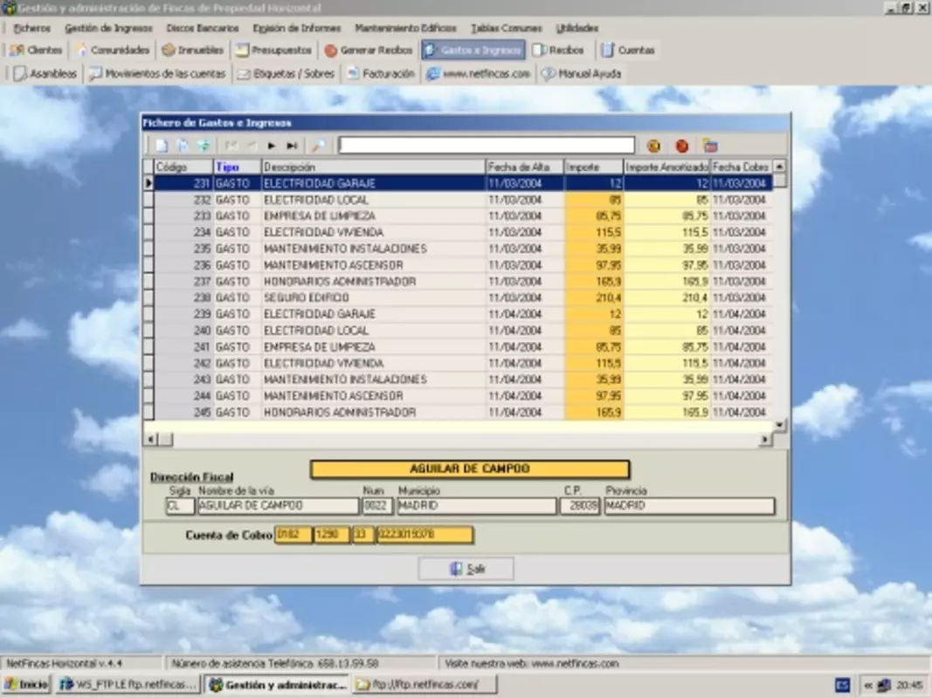Open Movimientos de las cuentas
Image resolution: width=932 pixels, height=698 pixels.
point(157,73)
